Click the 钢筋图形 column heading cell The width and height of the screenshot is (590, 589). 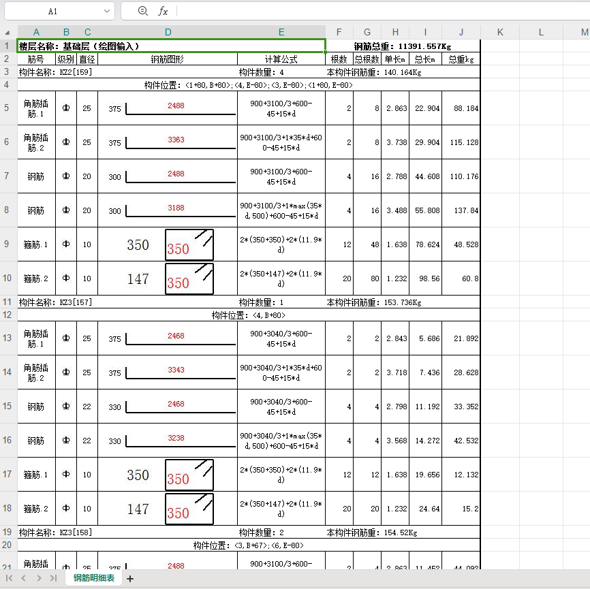(x=168, y=59)
